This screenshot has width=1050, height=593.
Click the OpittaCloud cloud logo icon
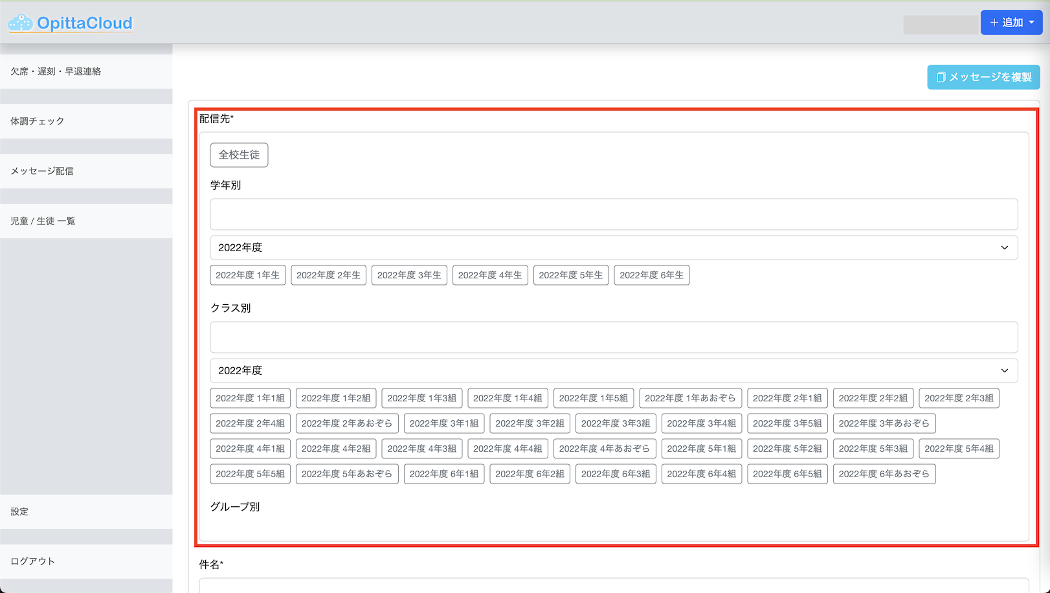click(x=20, y=23)
